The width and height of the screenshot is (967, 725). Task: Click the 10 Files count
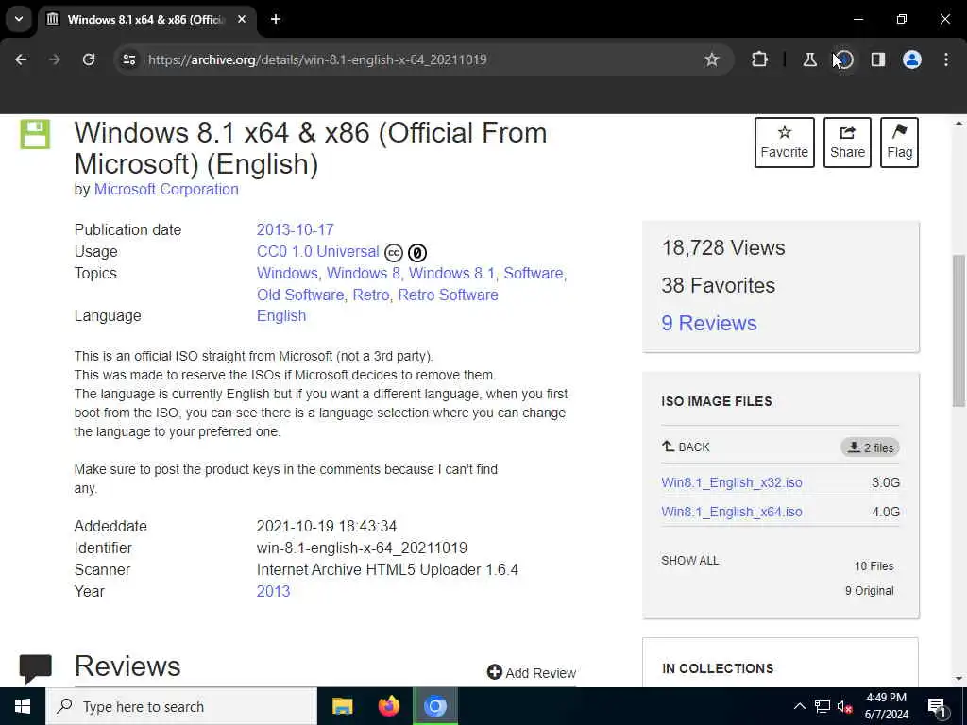874,566
